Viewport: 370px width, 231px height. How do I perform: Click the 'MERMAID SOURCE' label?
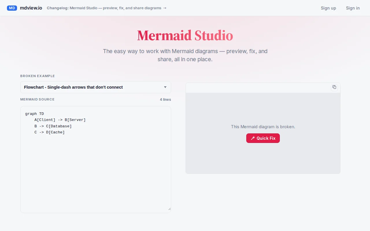pyautogui.click(x=37, y=99)
